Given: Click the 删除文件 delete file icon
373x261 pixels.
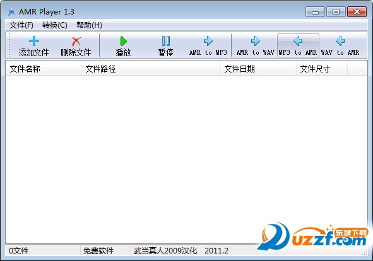Looking at the screenshot, I should point(76,42).
